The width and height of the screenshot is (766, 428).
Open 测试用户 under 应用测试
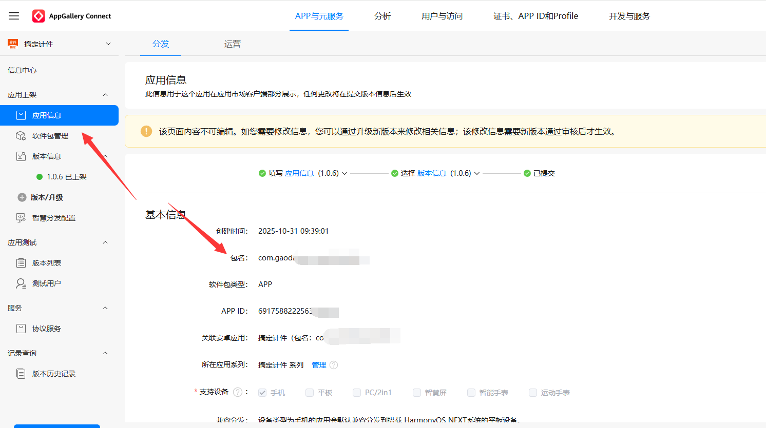47,283
